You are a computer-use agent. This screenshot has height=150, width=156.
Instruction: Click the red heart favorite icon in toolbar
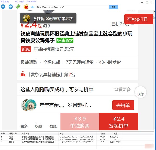pyautogui.click(x=25, y=6)
